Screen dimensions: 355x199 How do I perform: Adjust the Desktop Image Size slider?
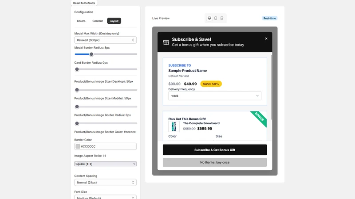tap(106, 90)
